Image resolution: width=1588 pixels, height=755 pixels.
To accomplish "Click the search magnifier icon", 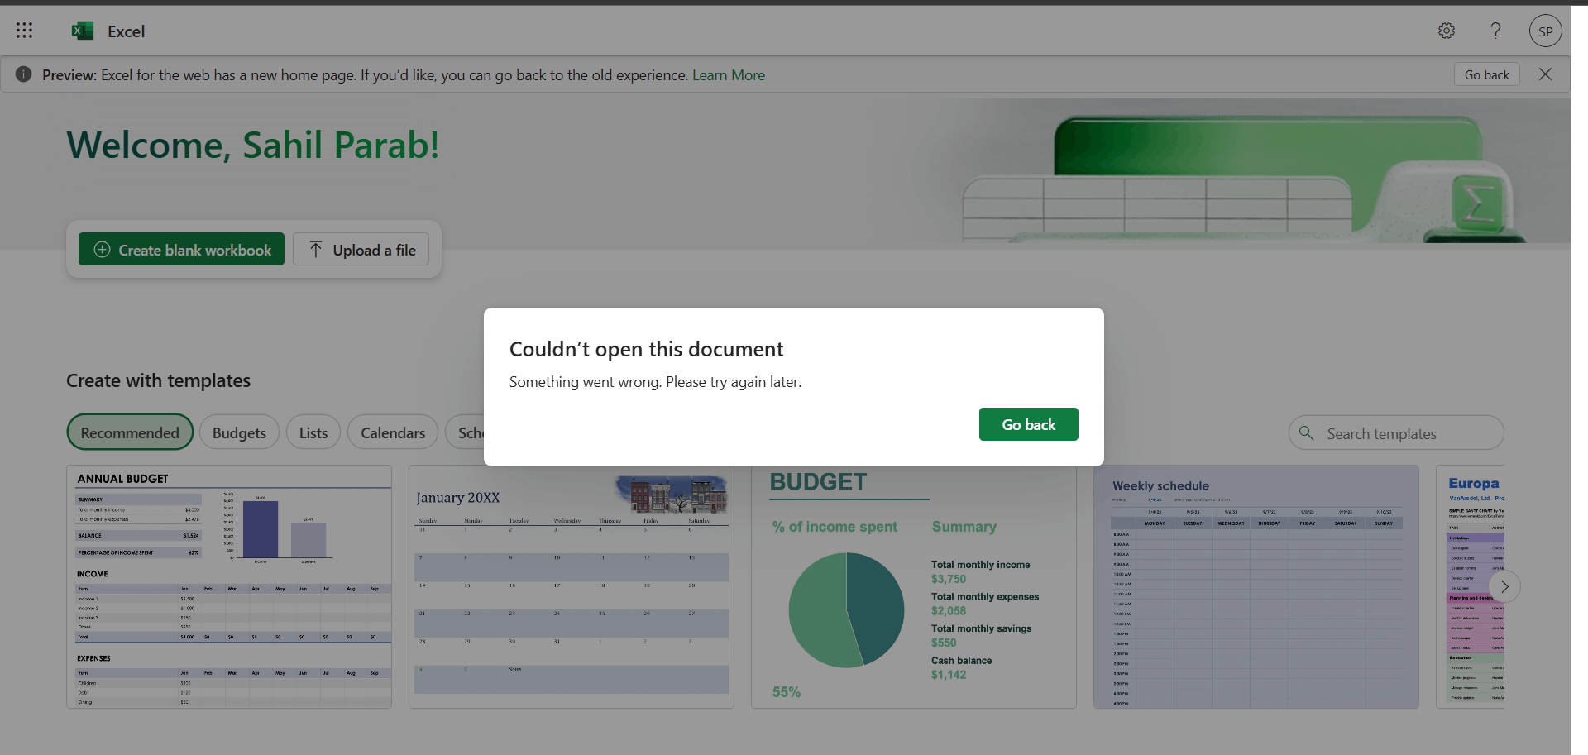I will (1307, 432).
